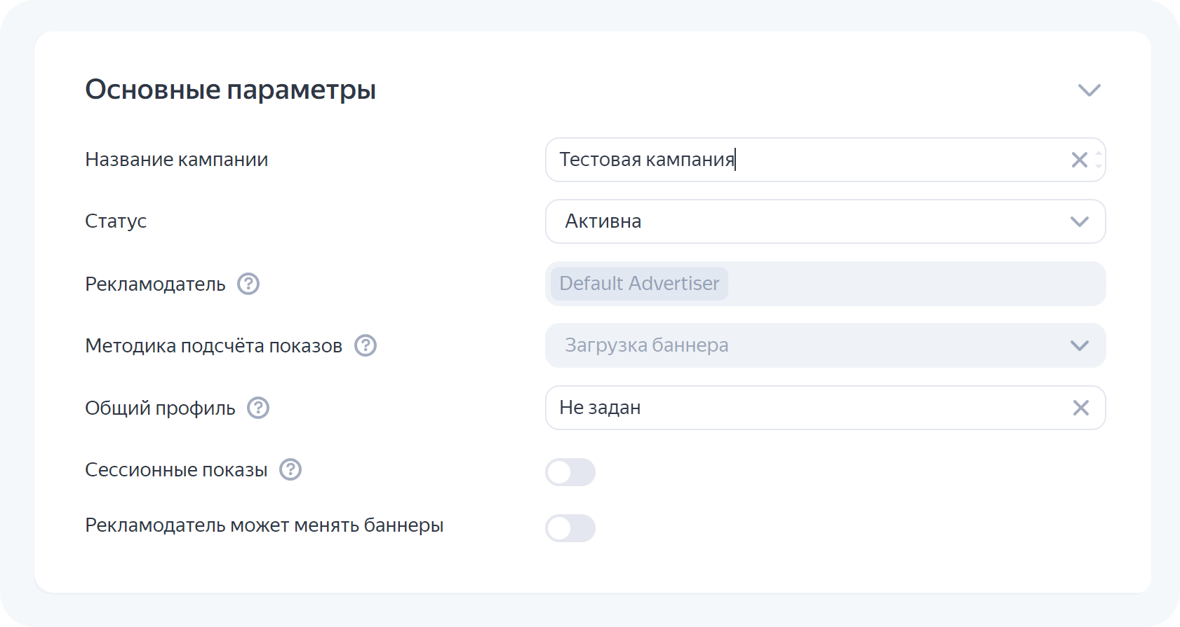Collapse the Основные параметры section chevron

coord(1089,90)
